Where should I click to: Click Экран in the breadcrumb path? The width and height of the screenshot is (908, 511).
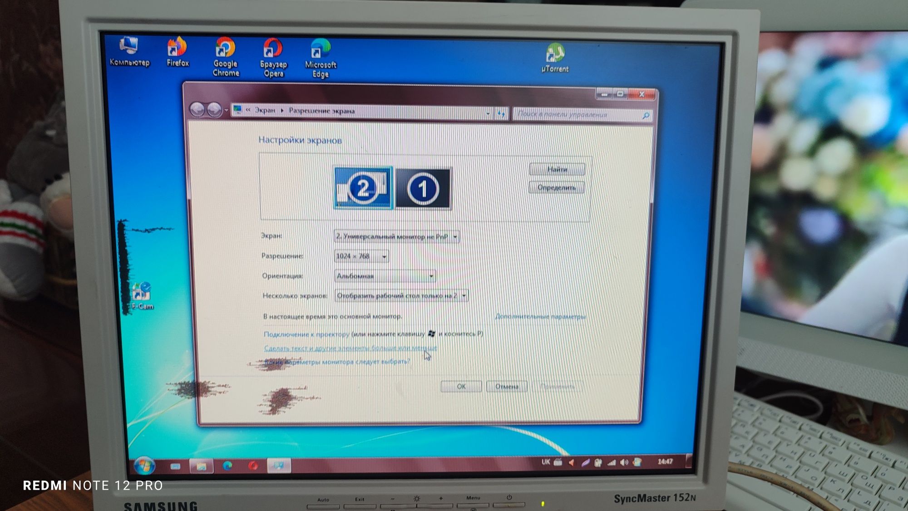tap(265, 110)
